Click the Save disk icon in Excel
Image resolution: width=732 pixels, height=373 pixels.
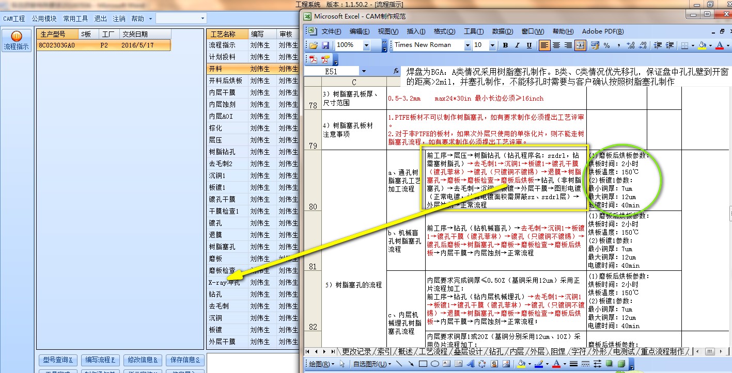pyautogui.click(x=326, y=45)
